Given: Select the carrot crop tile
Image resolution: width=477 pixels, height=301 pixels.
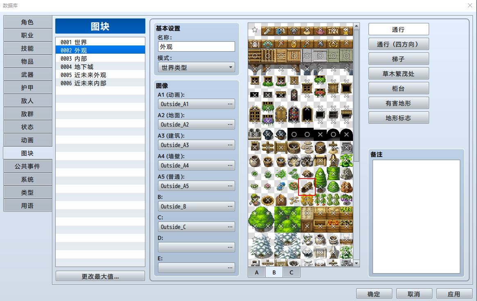Looking at the screenshot, I should 321,201.
